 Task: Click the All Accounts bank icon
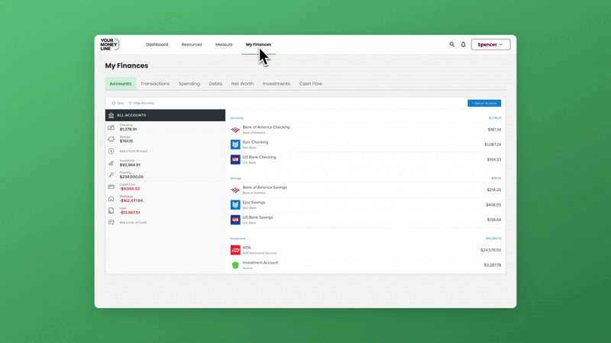(x=111, y=115)
